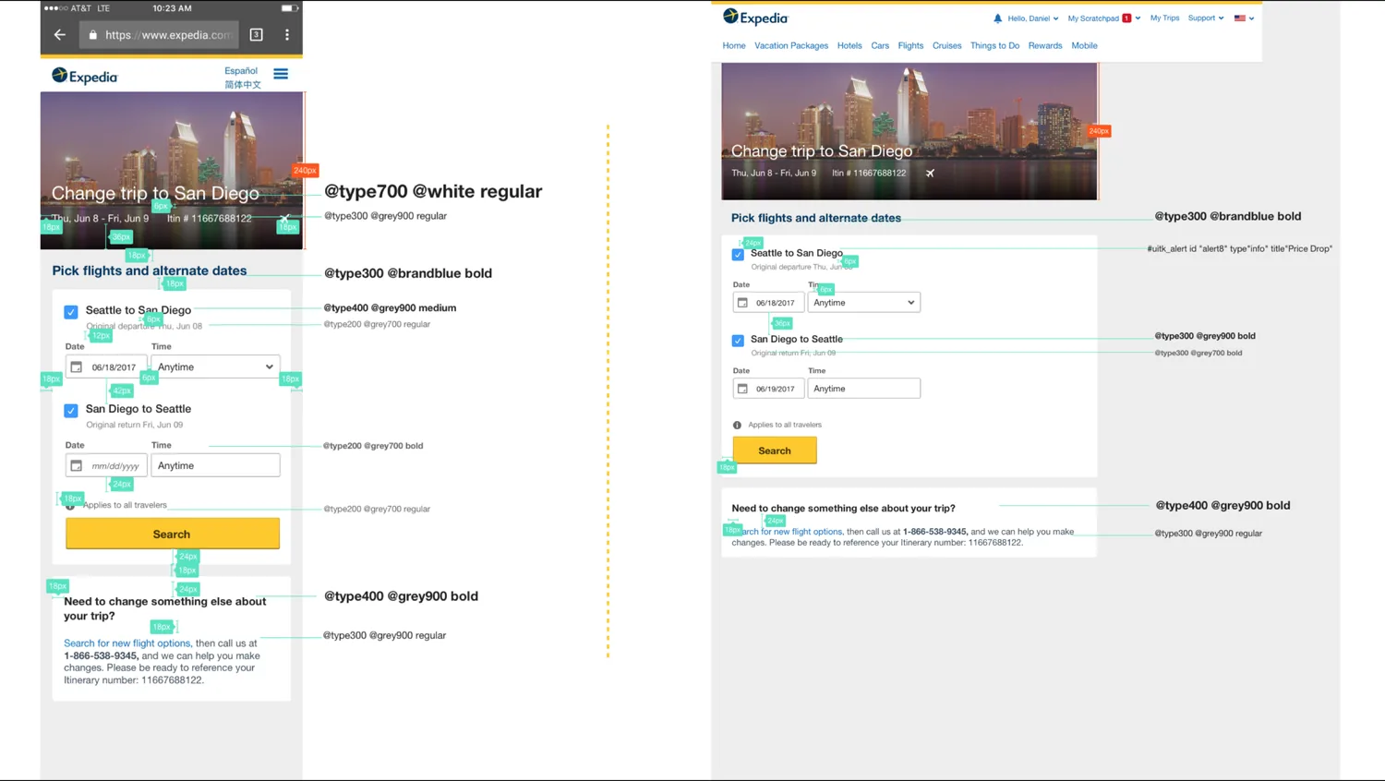Uncheck Seattle to San Diego in desktop mockup
The width and height of the screenshot is (1385, 781).
click(738, 254)
